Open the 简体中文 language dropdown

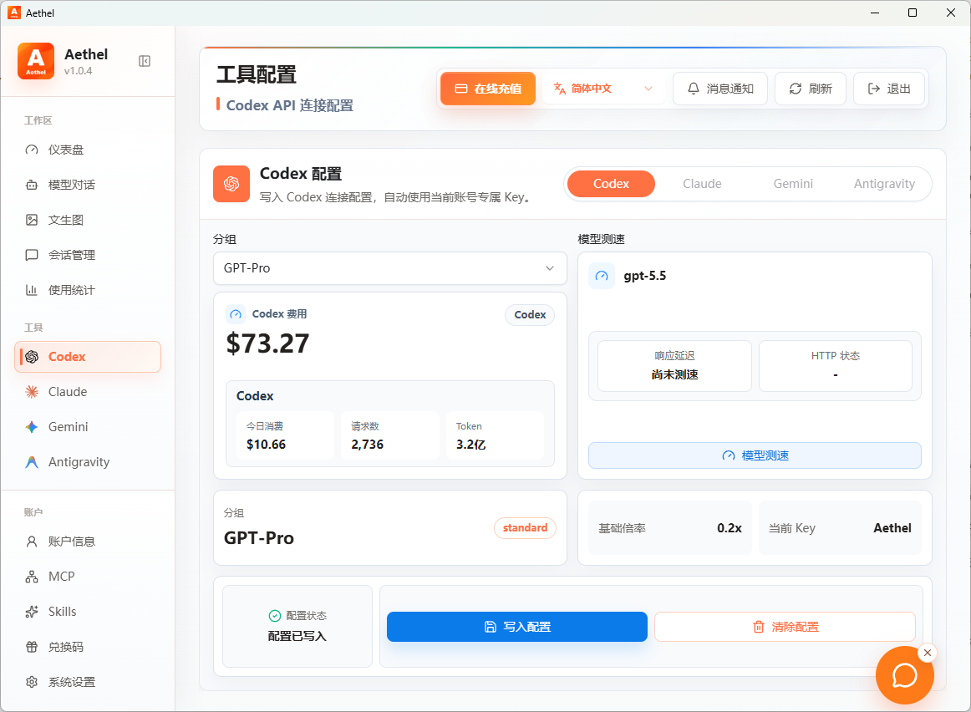(604, 89)
